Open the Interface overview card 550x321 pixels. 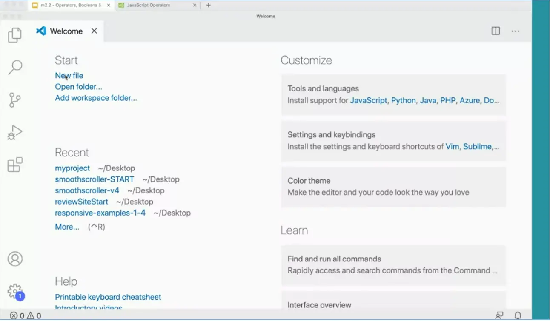[393, 301]
